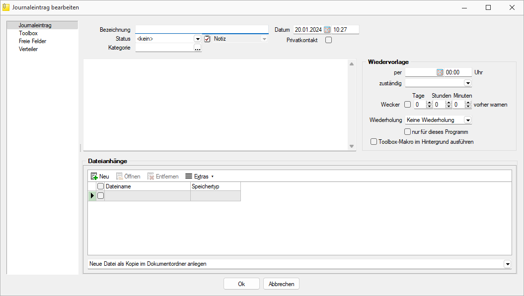Expand the zuständig dropdown

click(468, 83)
